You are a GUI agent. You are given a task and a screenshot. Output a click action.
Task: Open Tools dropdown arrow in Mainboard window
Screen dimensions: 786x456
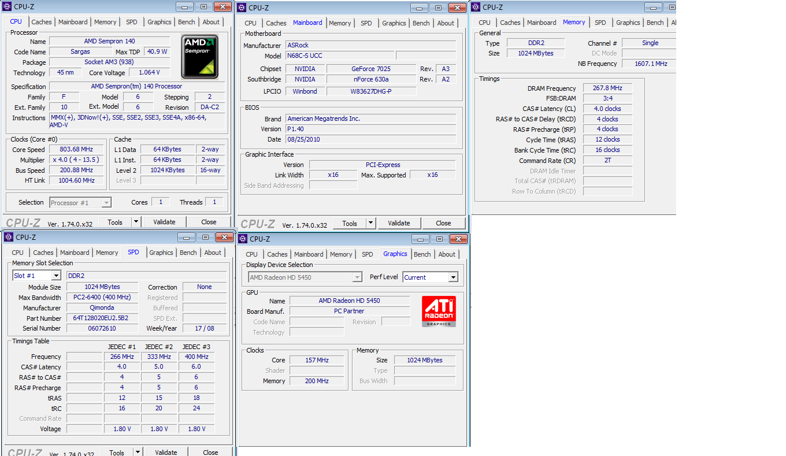coord(370,223)
